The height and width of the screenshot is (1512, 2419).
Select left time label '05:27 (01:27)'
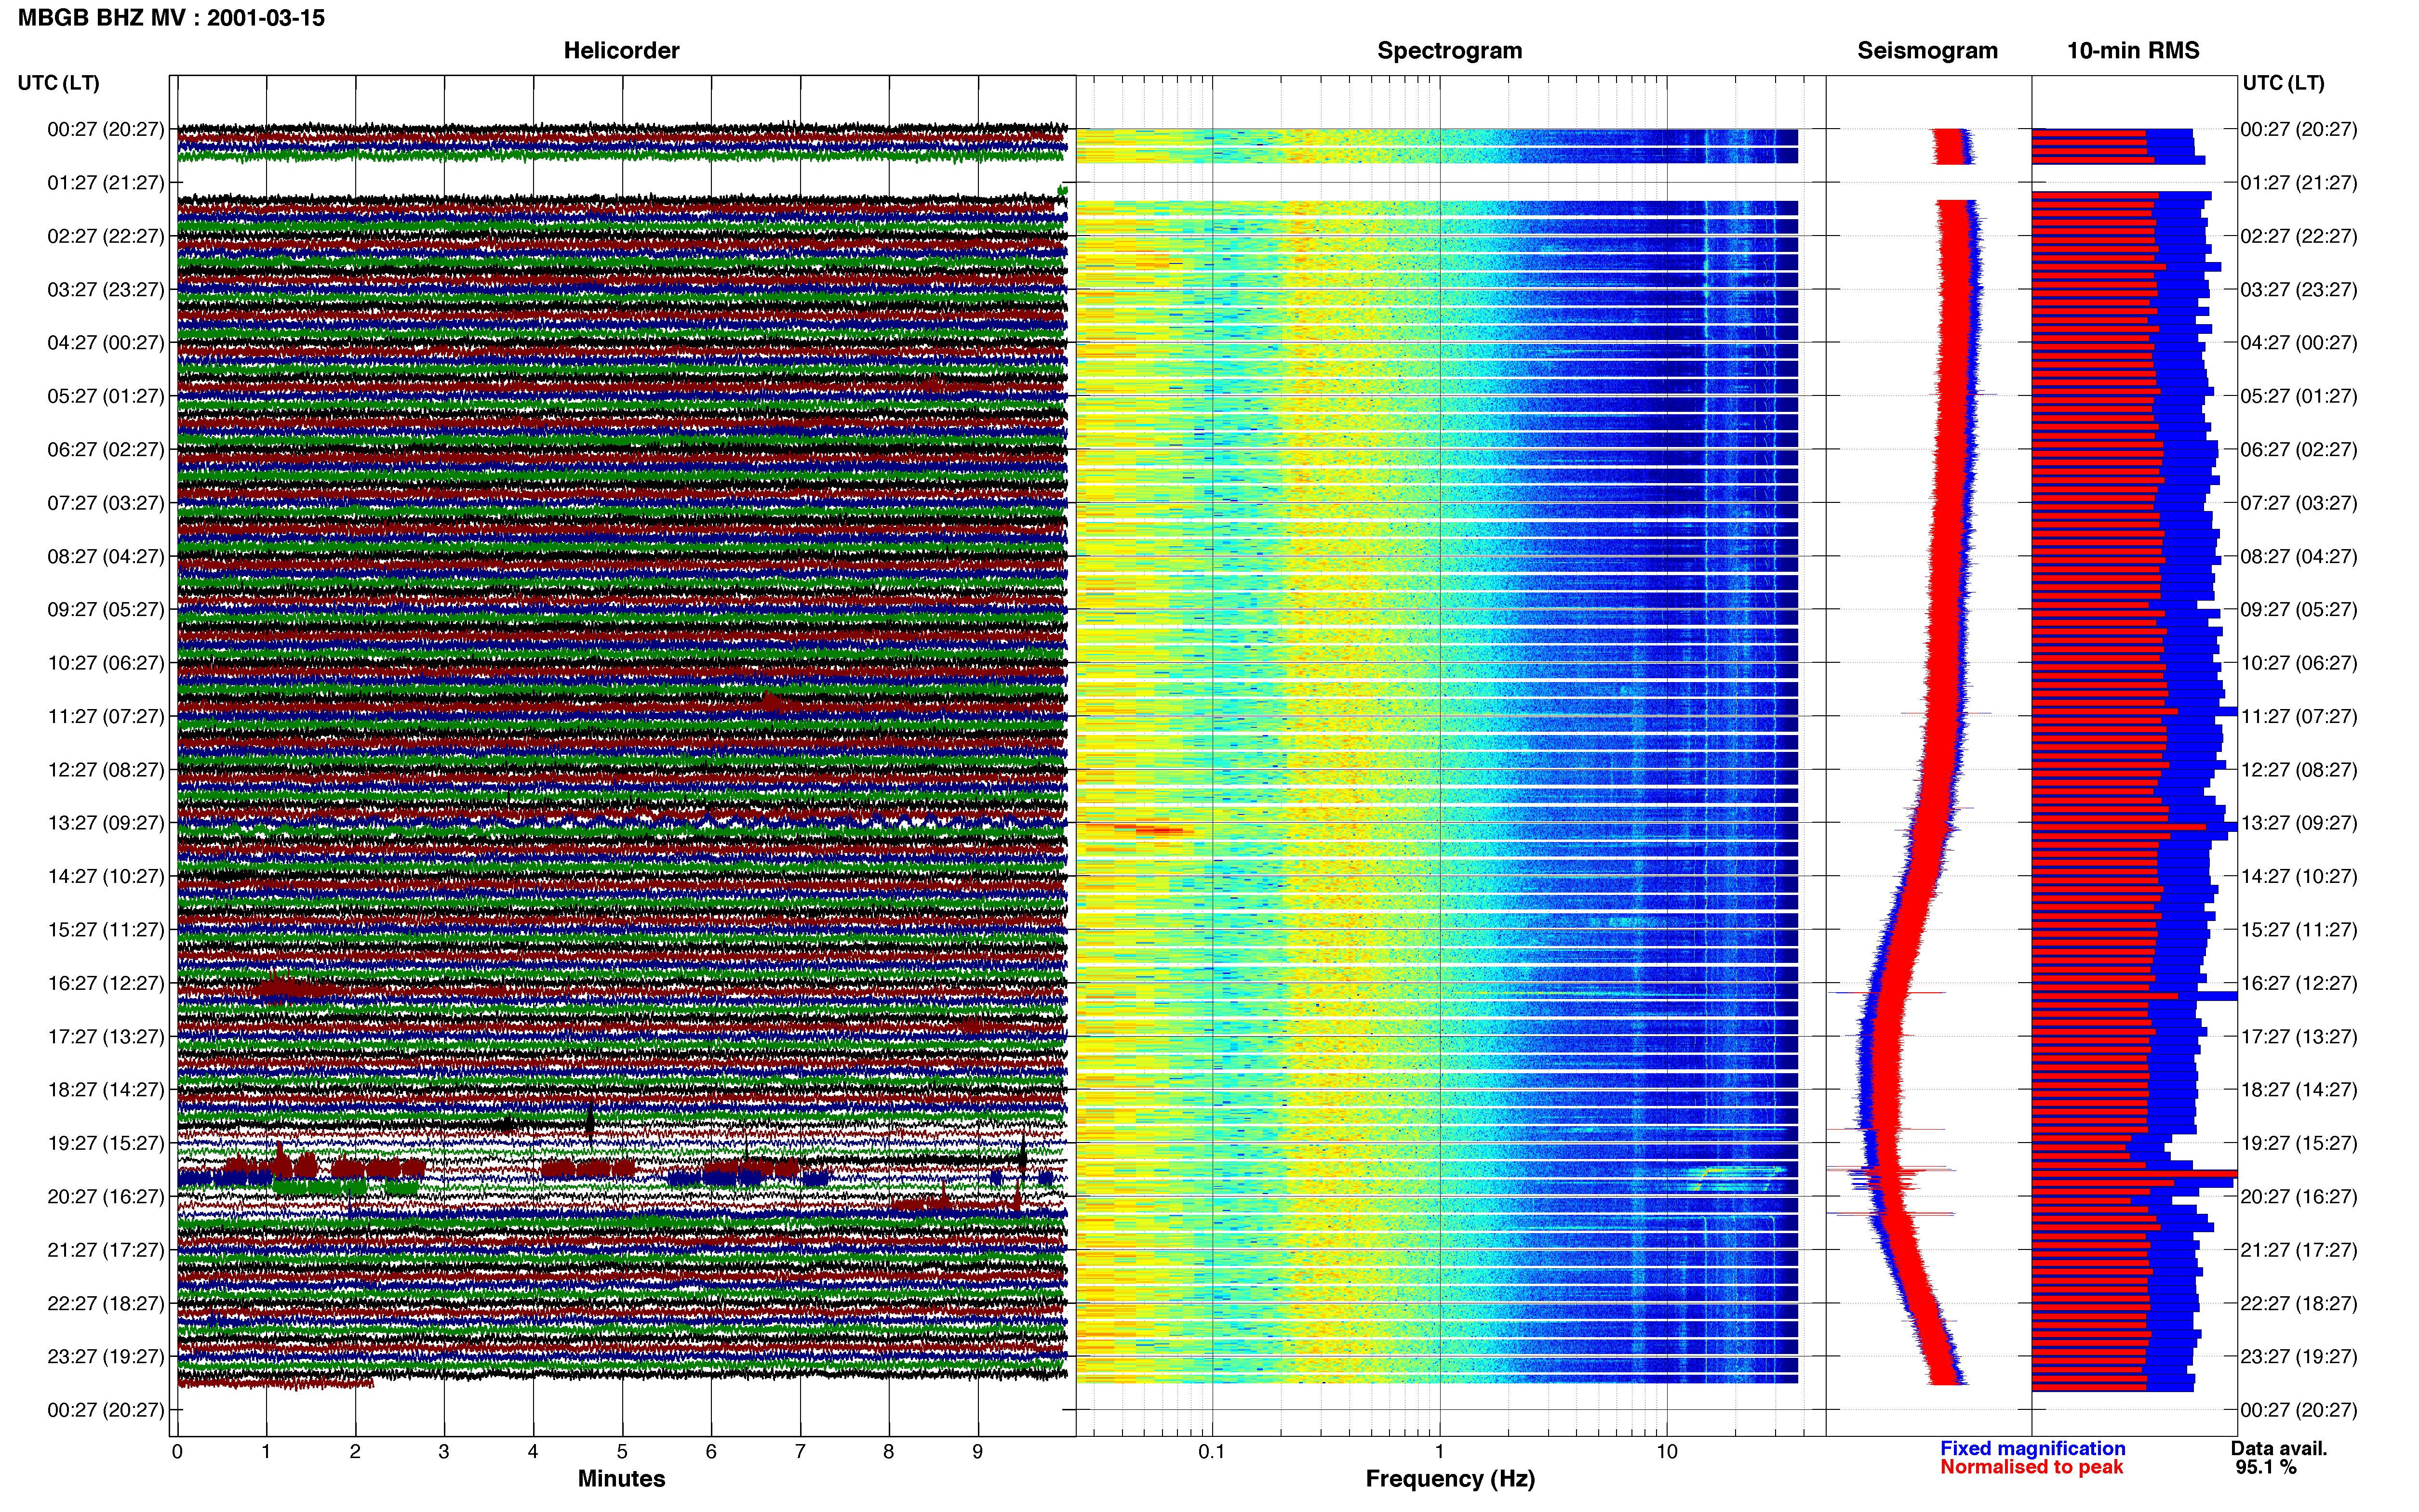[105, 396]
